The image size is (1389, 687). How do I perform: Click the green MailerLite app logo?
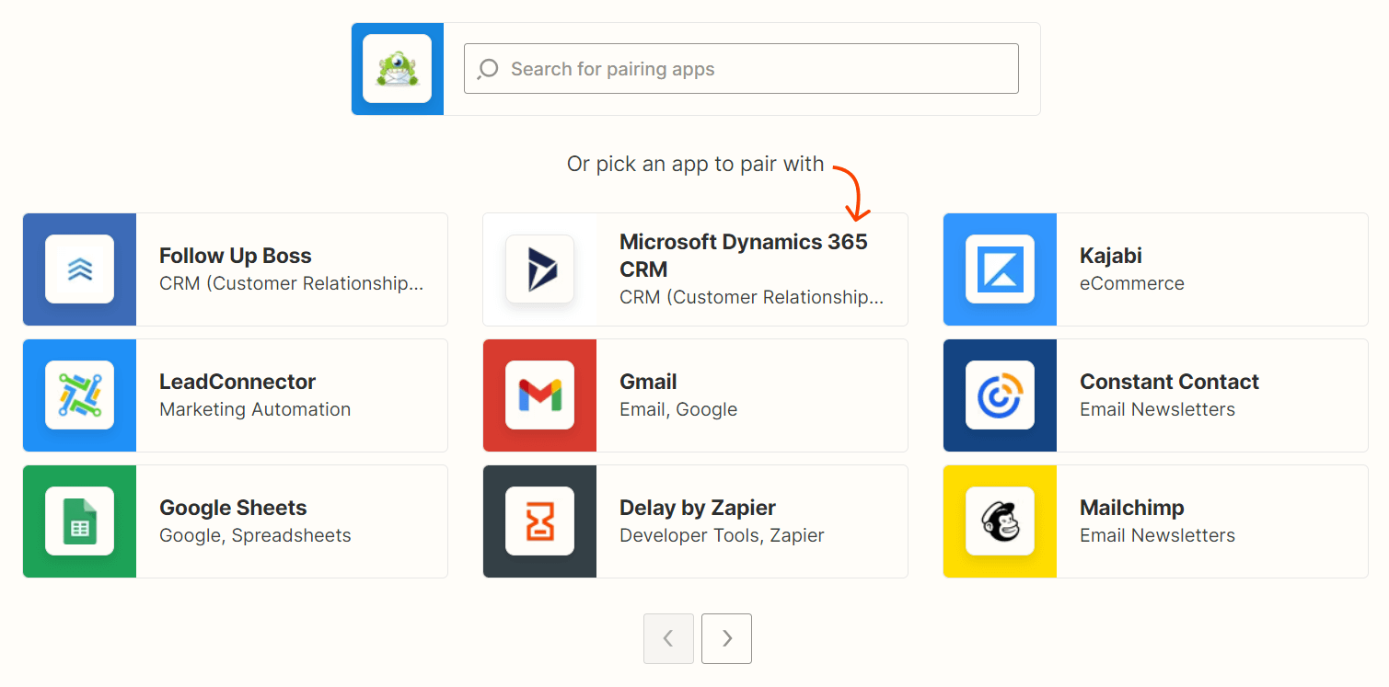(x=397, y=69)
